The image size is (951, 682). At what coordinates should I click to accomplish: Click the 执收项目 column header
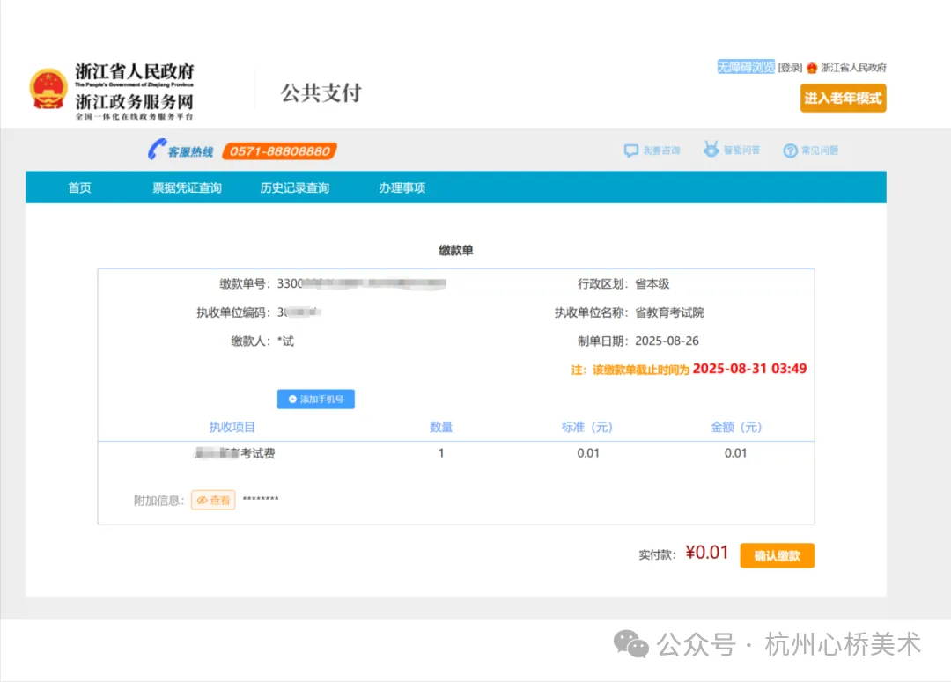[x=232, y=428]
